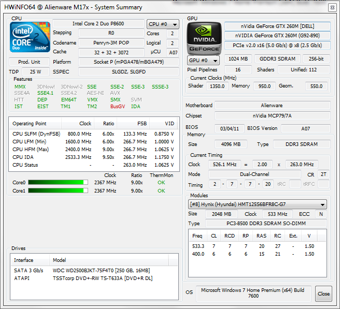Click the Intel Core 2 Duo P8600 name field
Screen dimensions: 340x309
pos(98,24)
